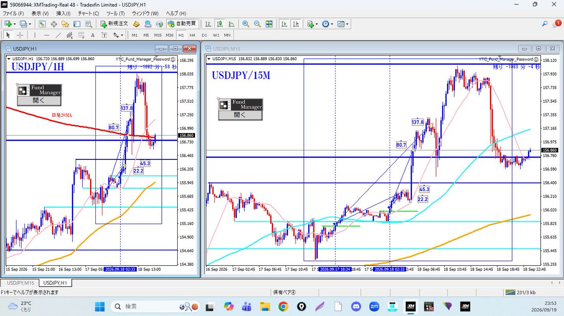
Task: Select the cursor arrow tool
Action: [8, 35]
